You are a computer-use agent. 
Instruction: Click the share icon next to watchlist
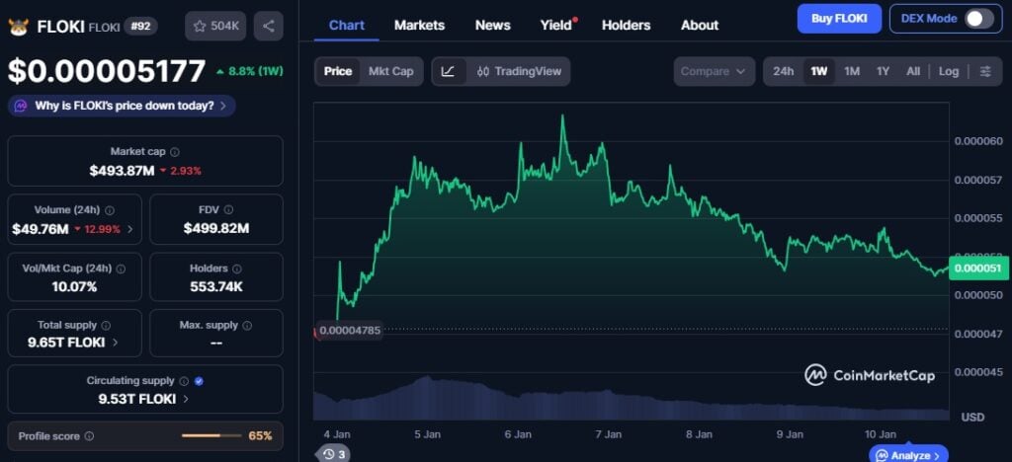268,26
